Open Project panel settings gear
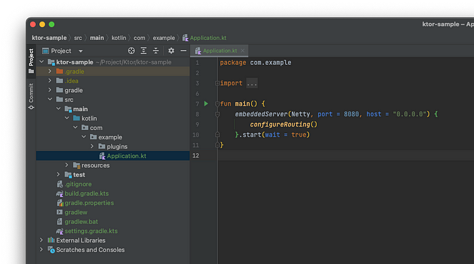Viewport: 474px width, 264px height. coord(171,51)
